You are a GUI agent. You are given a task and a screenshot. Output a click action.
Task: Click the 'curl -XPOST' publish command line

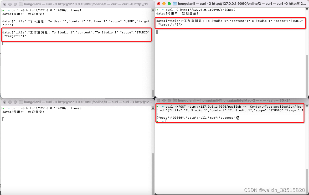pyautogui.click(x=230, y=110)
